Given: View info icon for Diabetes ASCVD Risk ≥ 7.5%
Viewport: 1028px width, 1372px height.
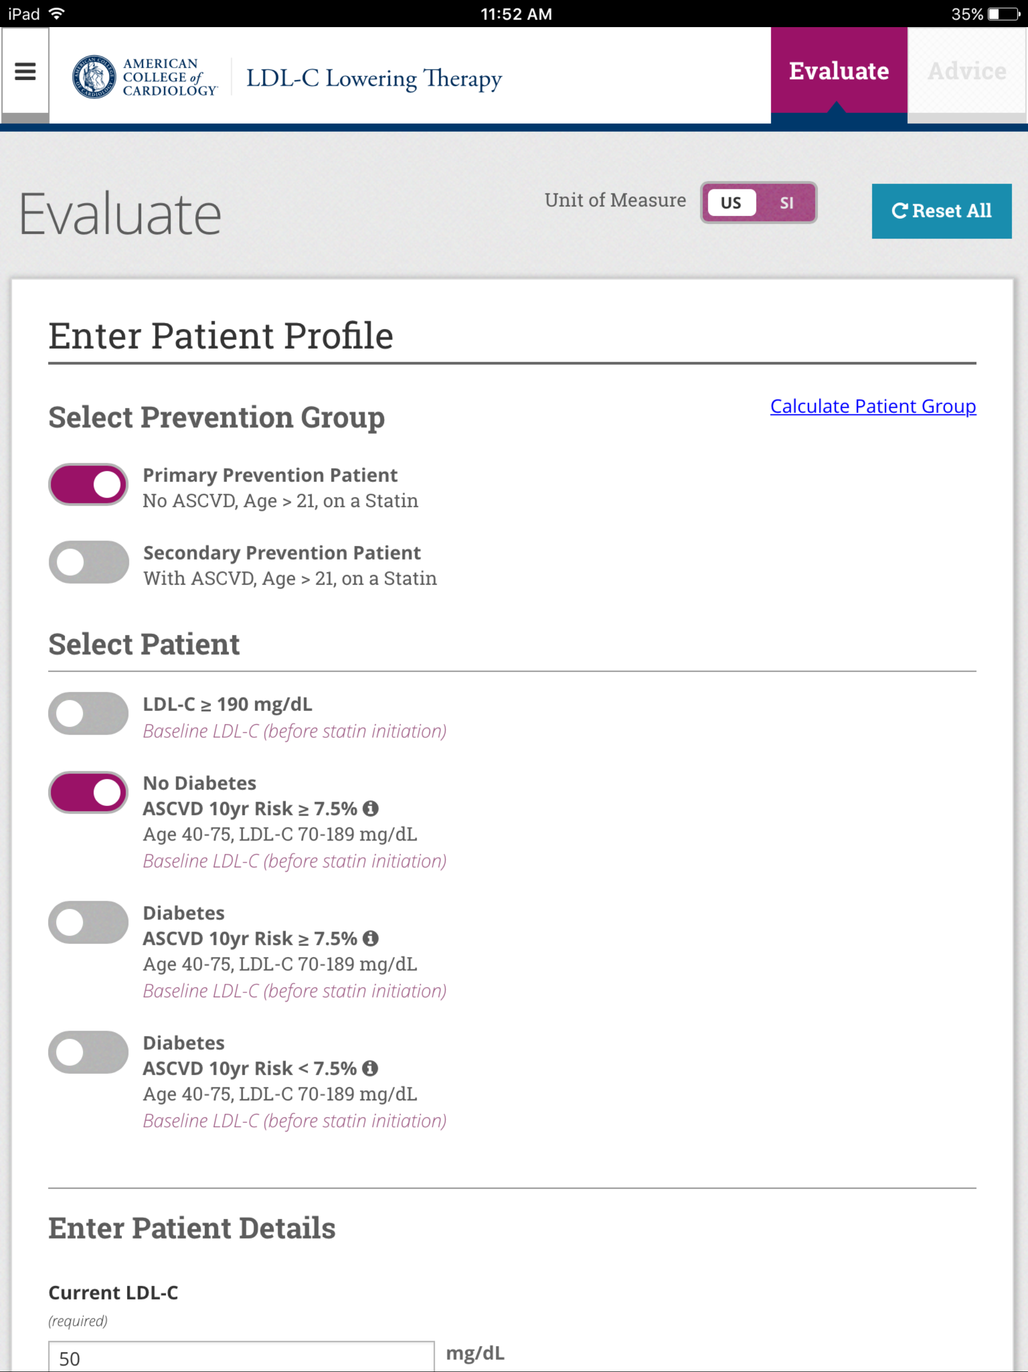Looking at the screenshot, I should [371, 939].
